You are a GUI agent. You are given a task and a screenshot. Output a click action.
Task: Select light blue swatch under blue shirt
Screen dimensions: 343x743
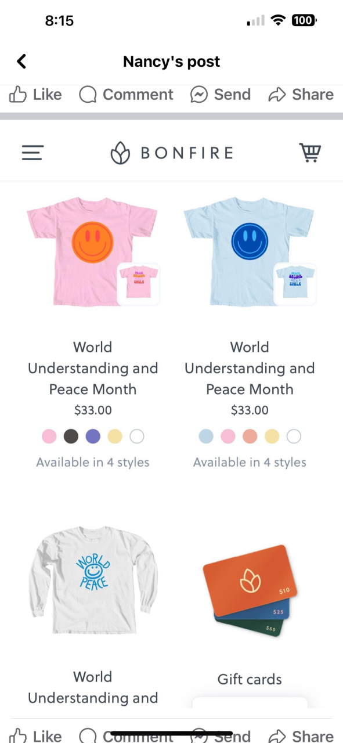tap(206, 437)
